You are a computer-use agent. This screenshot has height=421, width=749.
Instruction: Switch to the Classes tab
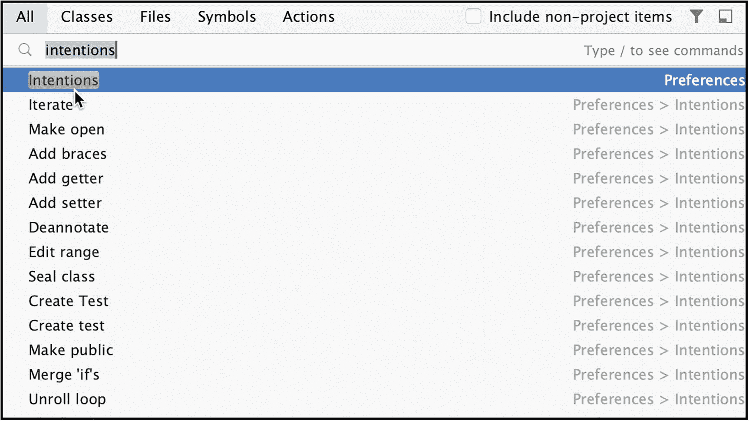tap(87, 17)
